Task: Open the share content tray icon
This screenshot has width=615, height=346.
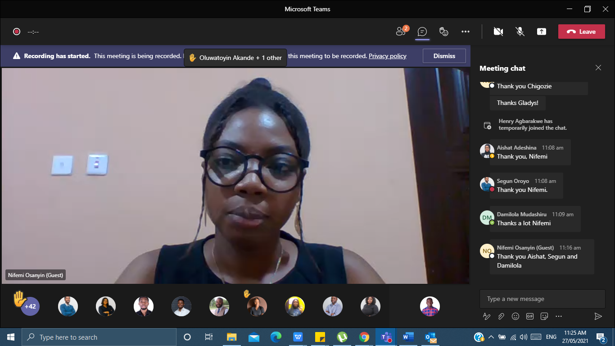Action: click(542, 32)
